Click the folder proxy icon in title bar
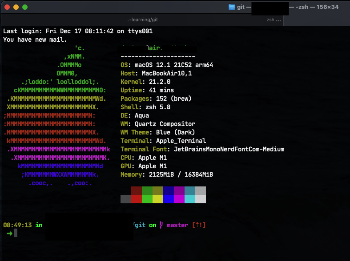Viewport: 350px width, 261px height. tap(231, 7)
